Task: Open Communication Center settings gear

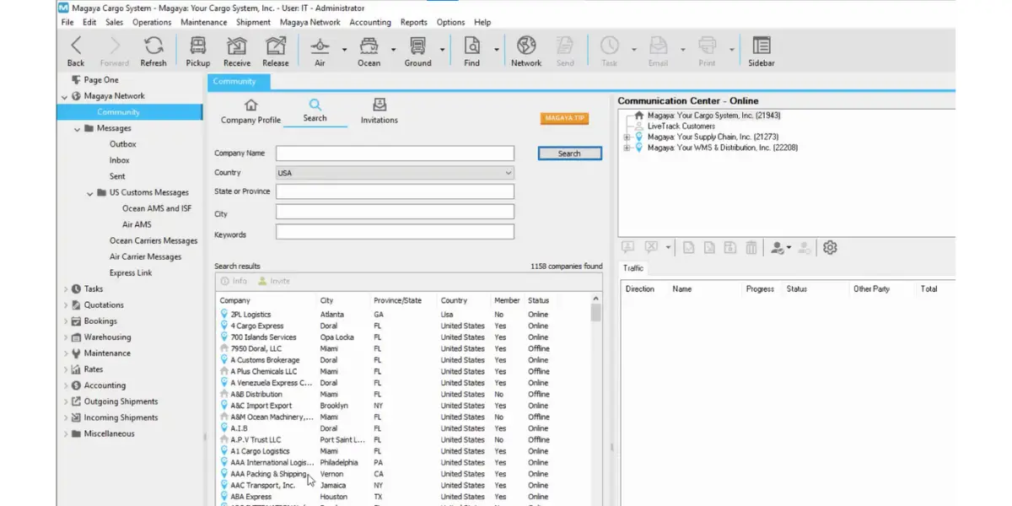Action: pos(830,247)
